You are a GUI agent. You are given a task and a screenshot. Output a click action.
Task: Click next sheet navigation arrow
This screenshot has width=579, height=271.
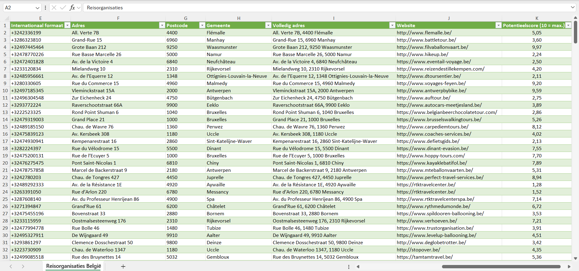pos(23,266)
